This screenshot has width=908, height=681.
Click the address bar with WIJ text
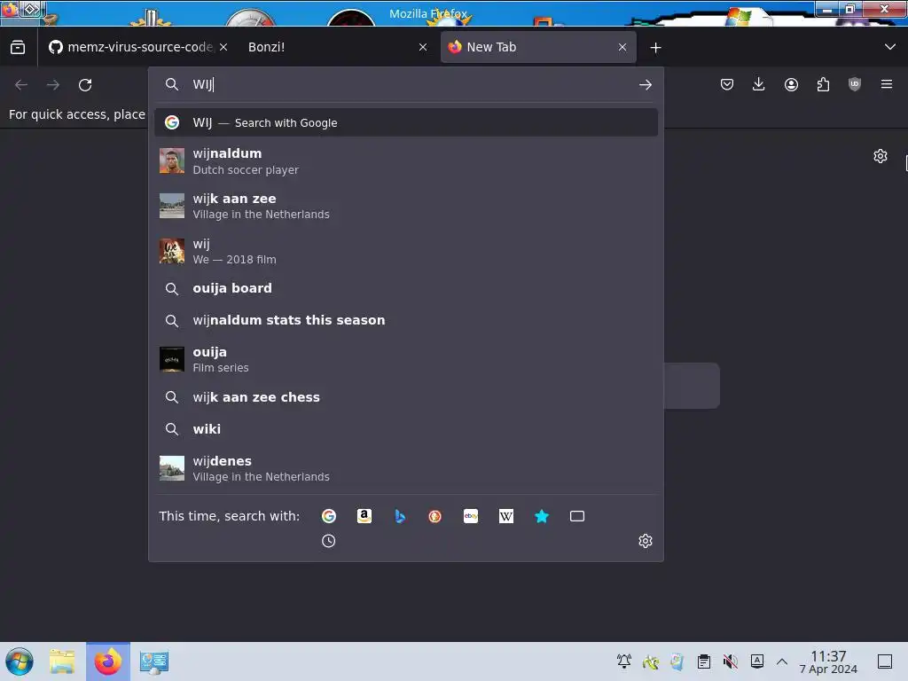click(x=405, y=84)
